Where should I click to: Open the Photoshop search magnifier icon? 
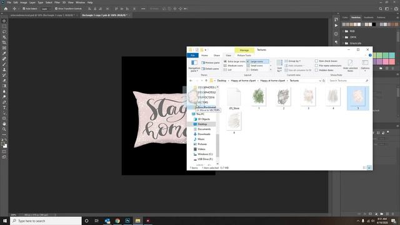click(x=381, y=9)
